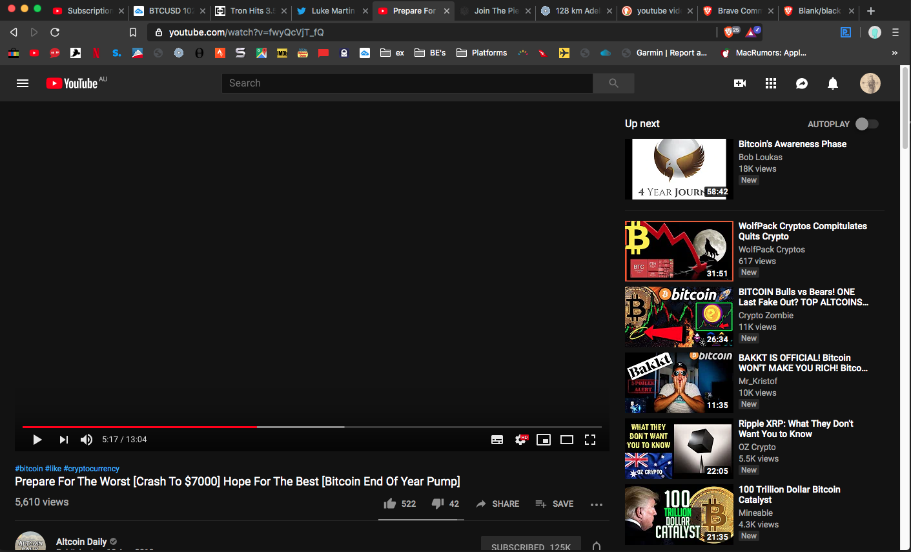This screenshot has height=552, width=911.
Task: Open the Google Maps bookmark icon
Action: 261,53
